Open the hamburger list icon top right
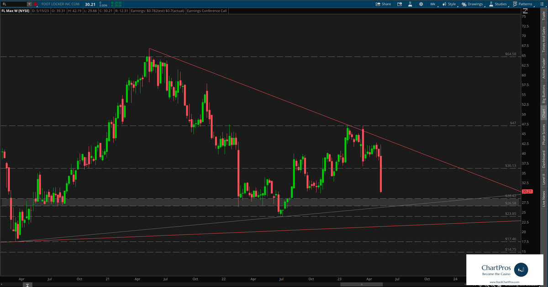 coord(542,4)
